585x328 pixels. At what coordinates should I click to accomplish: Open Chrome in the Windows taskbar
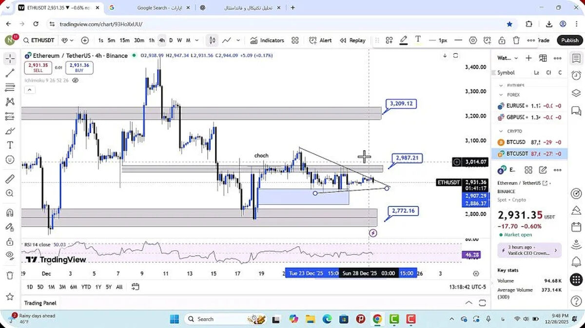377,319
